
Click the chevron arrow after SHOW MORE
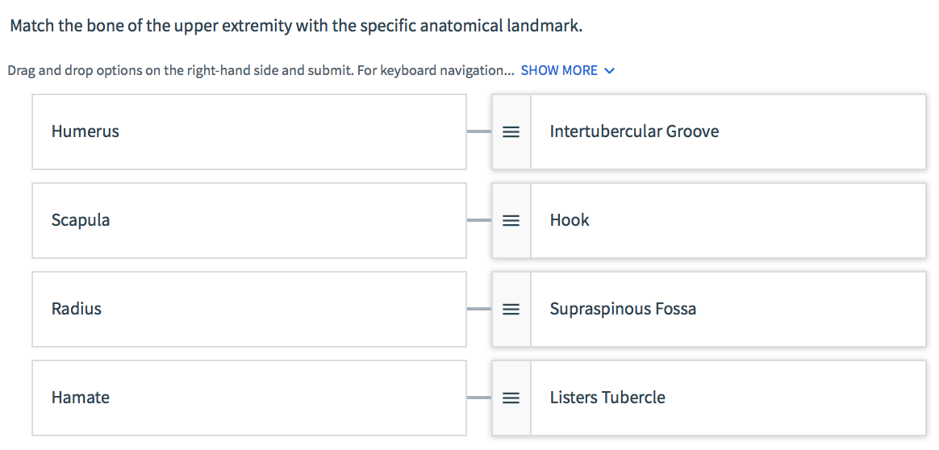tap(610, 70)
